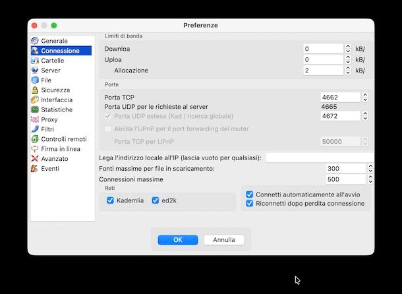Switch to the Interfaccia preferences section
The width and height of the screenshot is (402, 294).
point(56,100)
